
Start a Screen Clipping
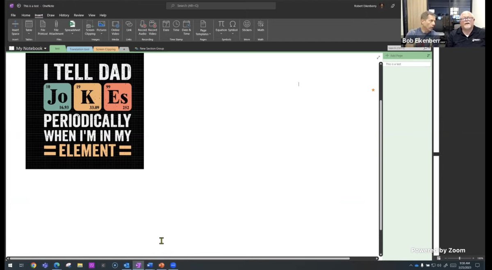[90, 28]
